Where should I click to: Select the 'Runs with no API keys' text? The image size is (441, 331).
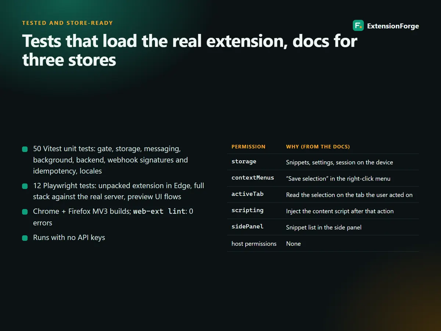pyautogui.click(x=69, y=238)
